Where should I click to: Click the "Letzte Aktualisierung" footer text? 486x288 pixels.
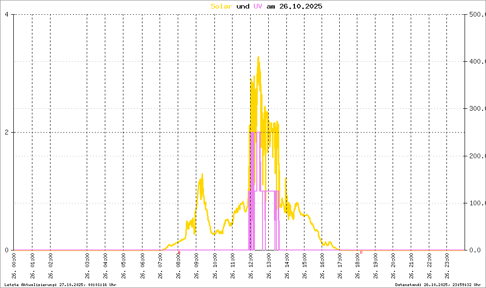(x=60, y=284)
